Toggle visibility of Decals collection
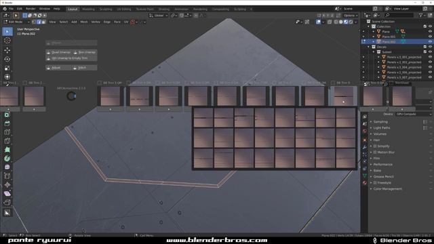The height and width of the screenshot is (244, 434). click(430, 47)
